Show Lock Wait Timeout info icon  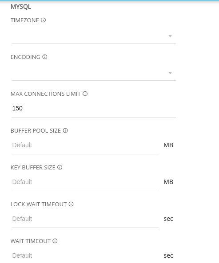tap(71, 204)
